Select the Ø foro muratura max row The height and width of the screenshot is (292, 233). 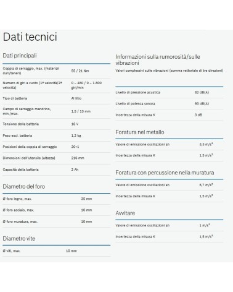click(57, 221)
